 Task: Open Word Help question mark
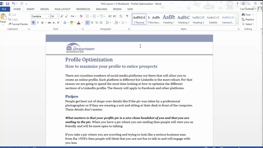[238, 4]
